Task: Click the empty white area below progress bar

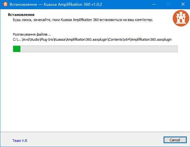Action: (95, 92)
